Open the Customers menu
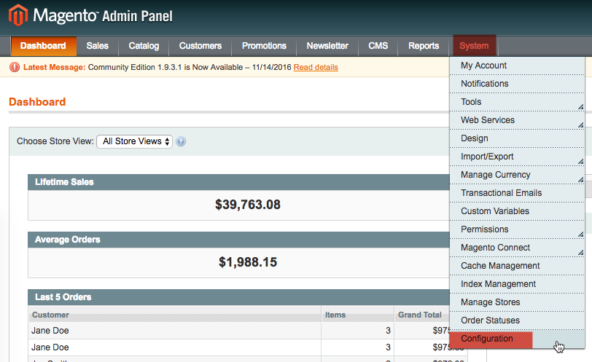 [200, 46]
